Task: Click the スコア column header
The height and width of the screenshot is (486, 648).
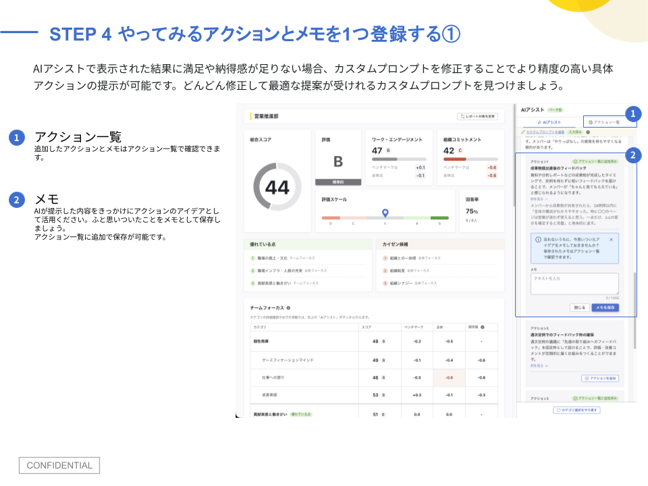Action: (x=367, y=327)
